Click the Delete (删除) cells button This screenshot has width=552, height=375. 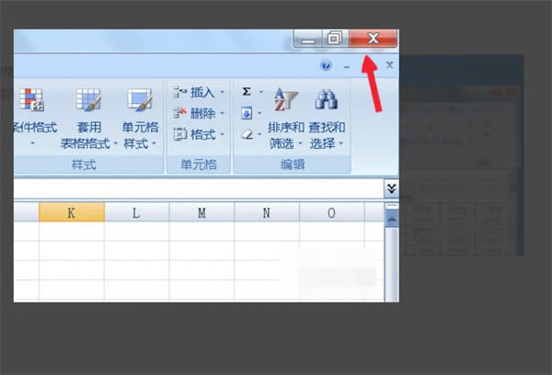(x=194, y=113)
